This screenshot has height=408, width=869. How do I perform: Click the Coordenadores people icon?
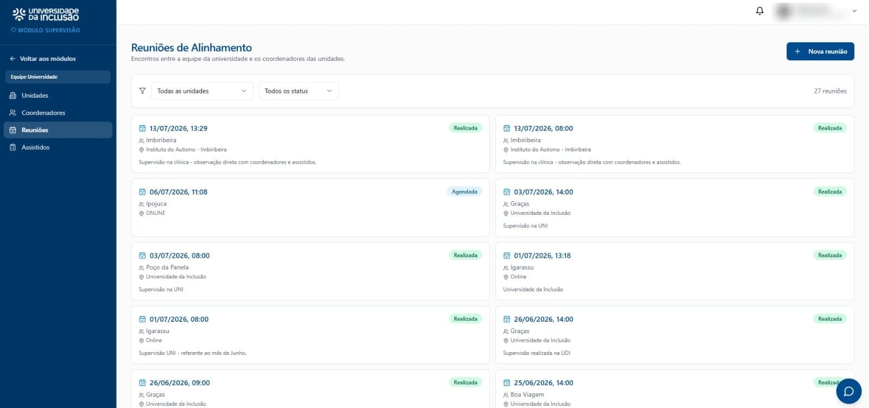click(x=13, y=113)
